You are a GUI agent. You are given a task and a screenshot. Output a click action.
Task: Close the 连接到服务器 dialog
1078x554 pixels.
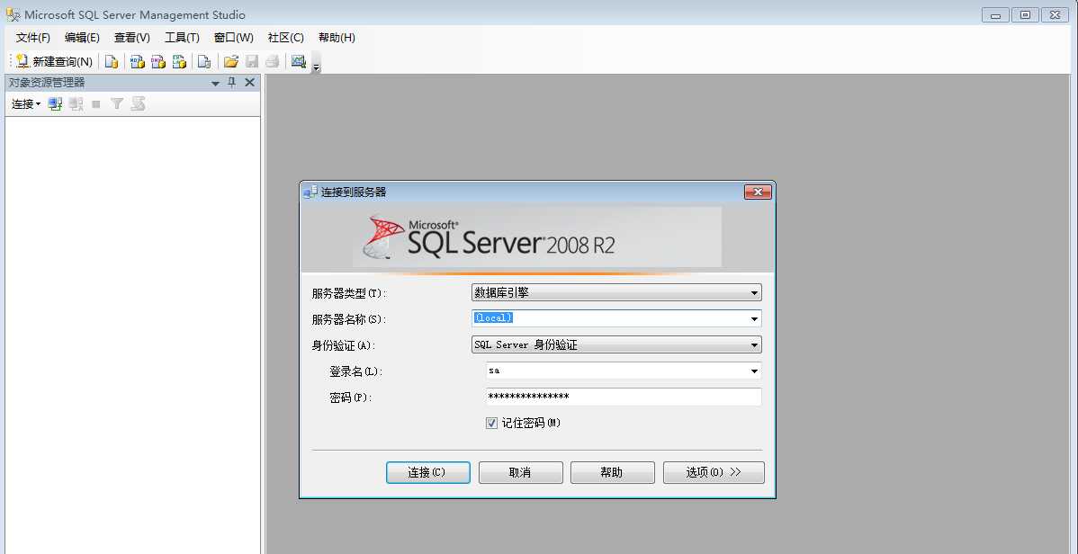tap(758, 192)
